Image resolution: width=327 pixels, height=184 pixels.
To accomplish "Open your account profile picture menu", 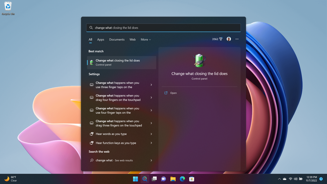I will pyautogui.click(x=229, y=39).
